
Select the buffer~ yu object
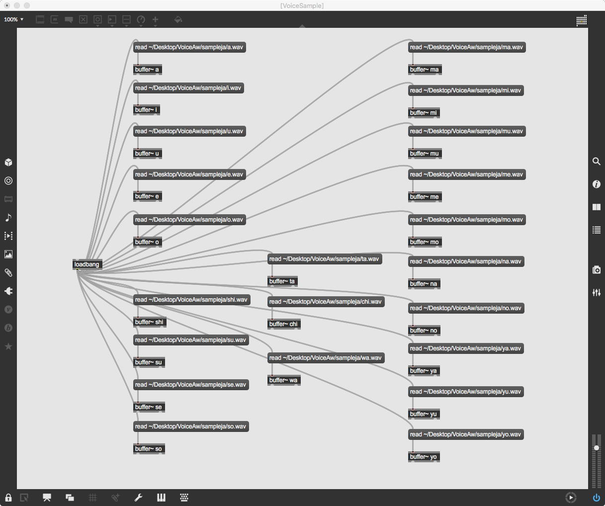point(424,414)
